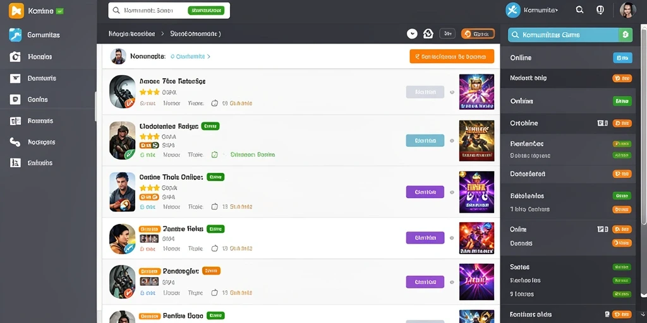
Task: Toggle the green badge in Onlins row
Action: (x=622, y=100)
